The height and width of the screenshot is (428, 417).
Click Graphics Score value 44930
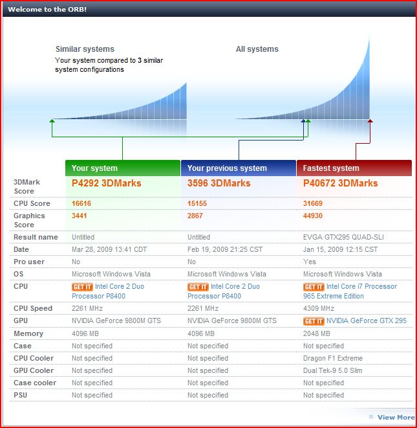(313, 216)
